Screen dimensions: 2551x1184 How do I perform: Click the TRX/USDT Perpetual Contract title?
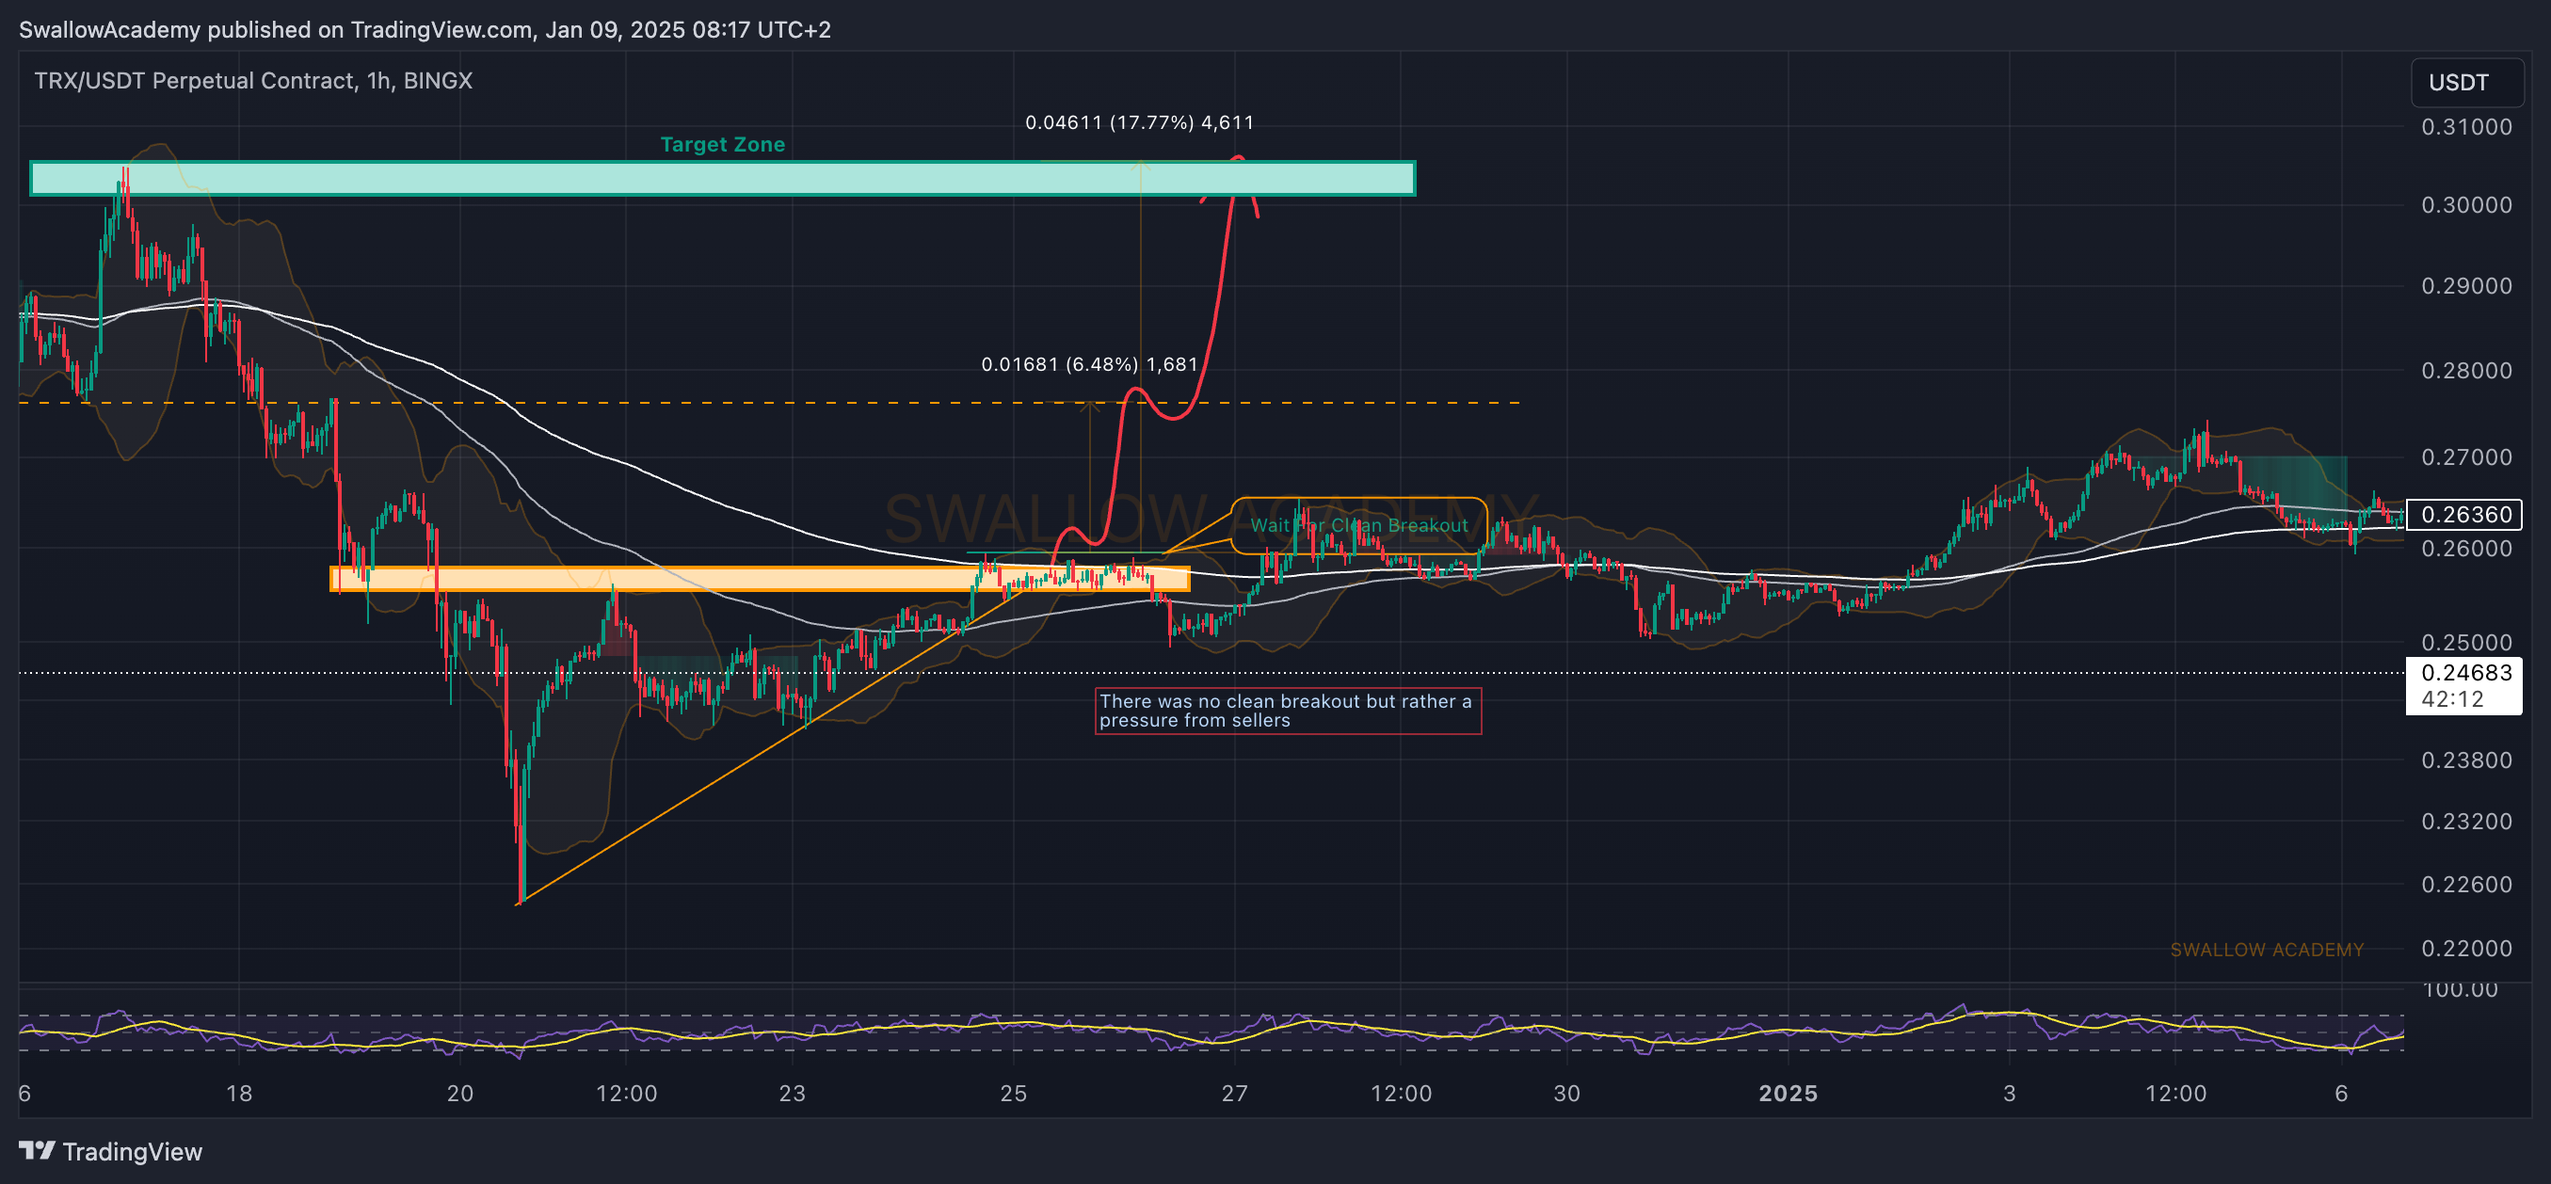[252, 80]
